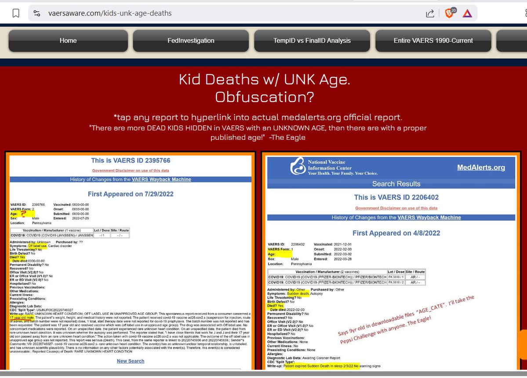Click 'Awaiting Coroner Report' lab data text
The width and height of the screenshot is (527, 378).
321,358
